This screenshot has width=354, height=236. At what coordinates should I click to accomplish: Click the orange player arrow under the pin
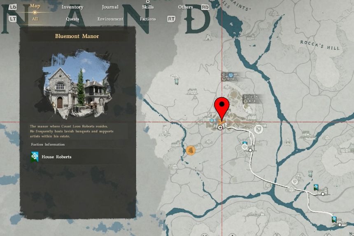pyautogui.click(x=221, y=122)
